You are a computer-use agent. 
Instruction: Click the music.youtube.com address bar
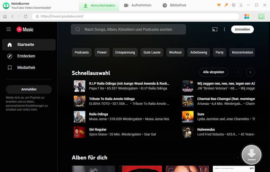(136, 16)
